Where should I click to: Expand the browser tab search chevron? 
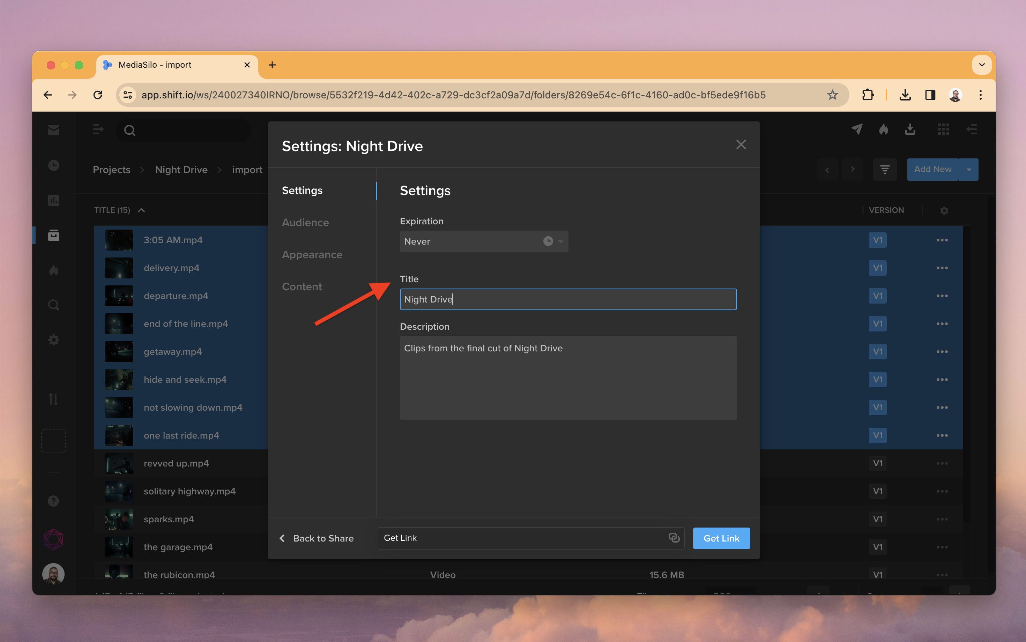click(981, 65)
